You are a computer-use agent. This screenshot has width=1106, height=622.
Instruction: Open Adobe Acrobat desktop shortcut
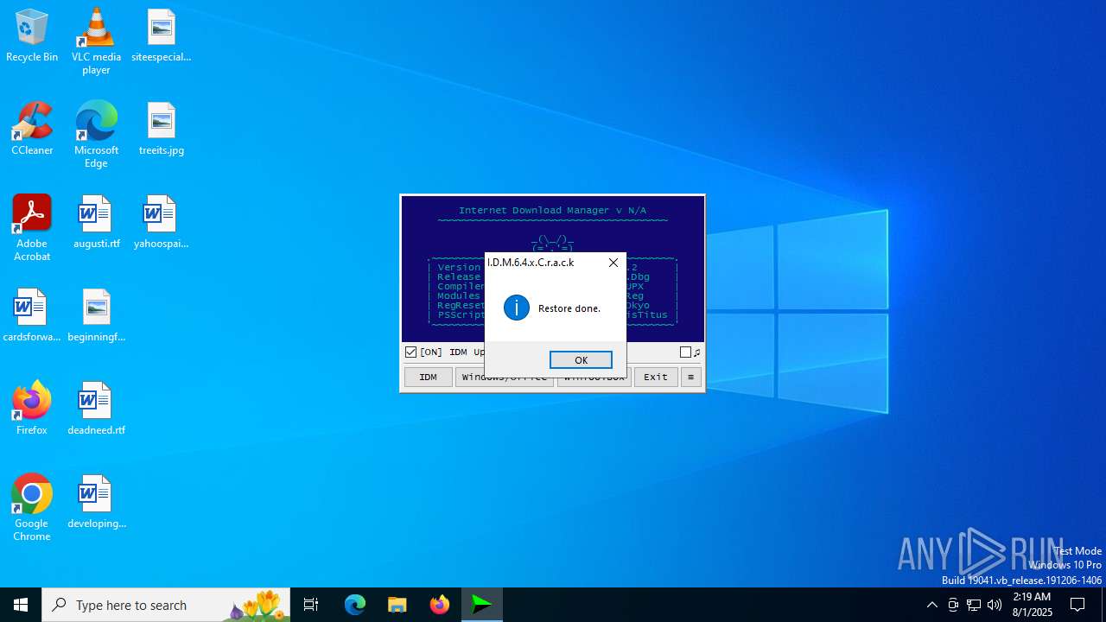[x=32, y=228]
